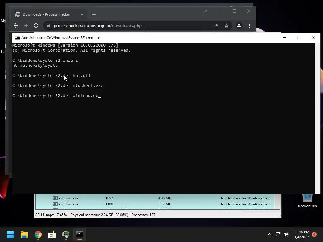Switch to Process Hacker on the taskbar
The height and width of the screenshot is (242, 323).
[x=66, y=234]
